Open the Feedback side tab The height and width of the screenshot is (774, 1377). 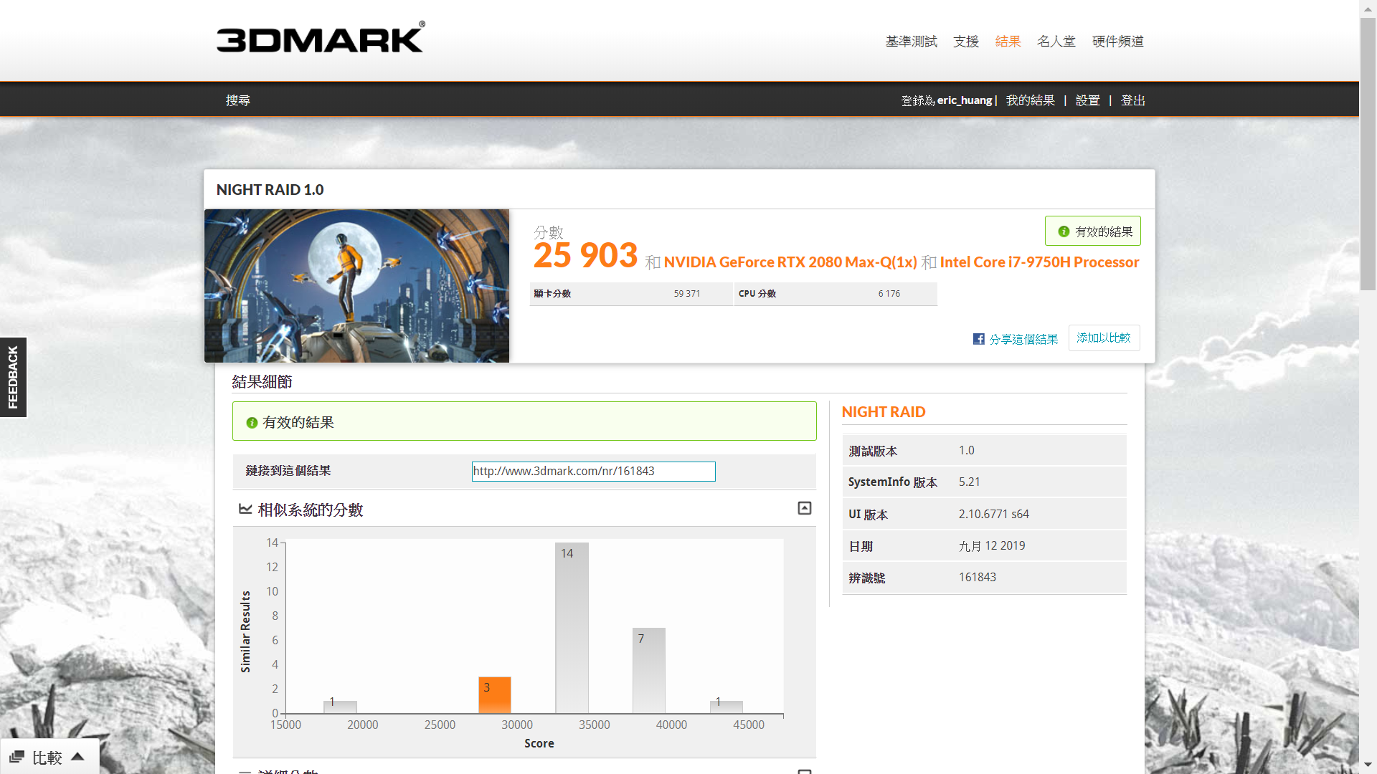click(x=13, y=377)
